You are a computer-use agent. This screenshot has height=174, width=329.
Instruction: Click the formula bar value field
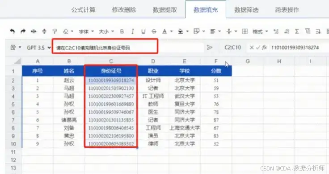pos(299,48)
